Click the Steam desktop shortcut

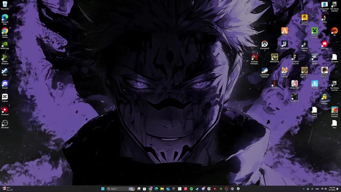pos(5,72)
